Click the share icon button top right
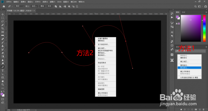The image size is (208, 111). click(205, 6)
